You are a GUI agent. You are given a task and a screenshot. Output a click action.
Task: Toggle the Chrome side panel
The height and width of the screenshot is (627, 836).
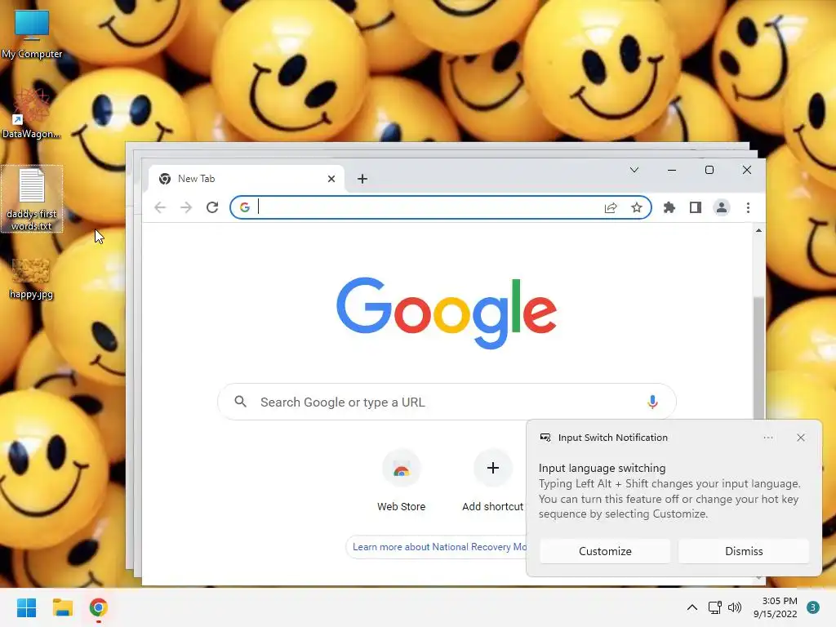(696, 207)
